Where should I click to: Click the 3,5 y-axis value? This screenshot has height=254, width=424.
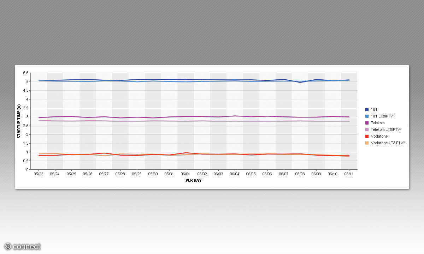(26, 108)
